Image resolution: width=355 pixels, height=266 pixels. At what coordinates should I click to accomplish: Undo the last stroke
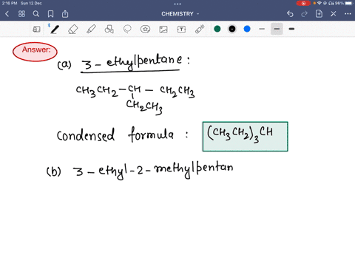click(x=290, y=14)
